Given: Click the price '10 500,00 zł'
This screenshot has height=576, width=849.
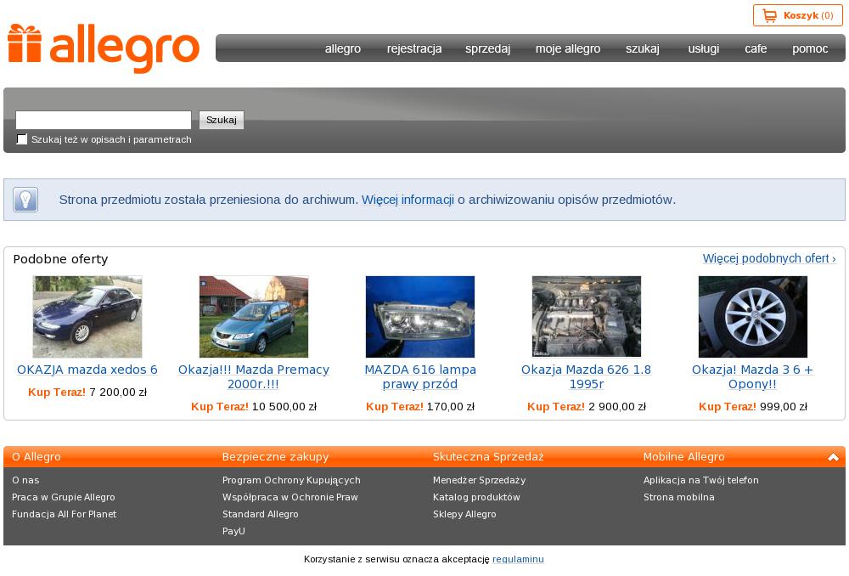Looking at the screenshot, I should [x=284, y=406].
